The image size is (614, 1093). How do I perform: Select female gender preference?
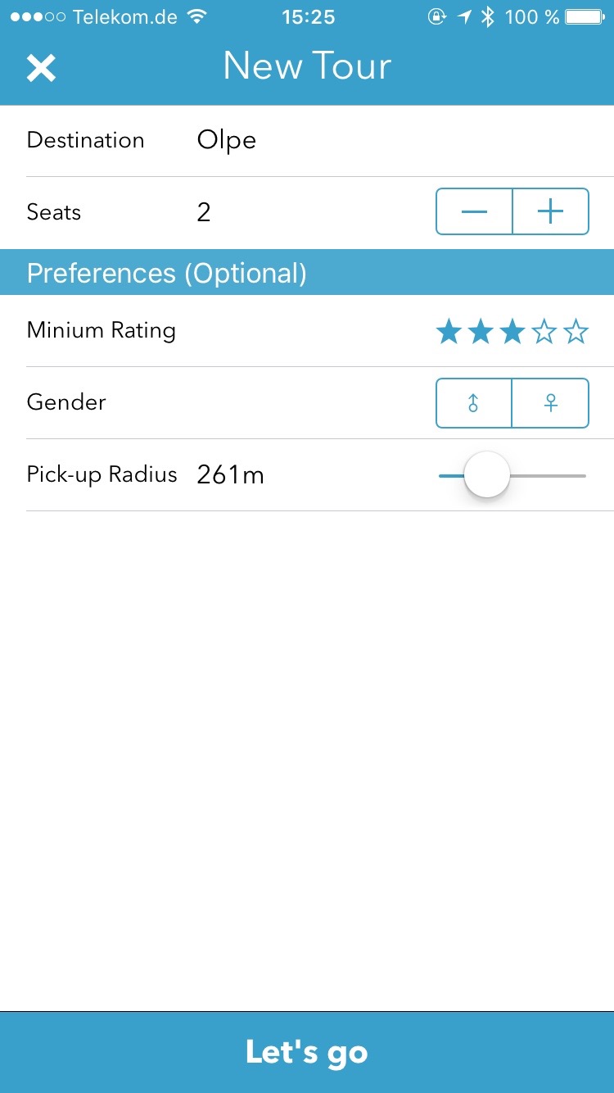[x=551, y=403]
